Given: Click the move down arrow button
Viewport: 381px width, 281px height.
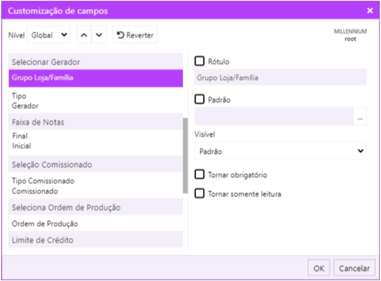Looking at the screenshot, I should [99, 35].
